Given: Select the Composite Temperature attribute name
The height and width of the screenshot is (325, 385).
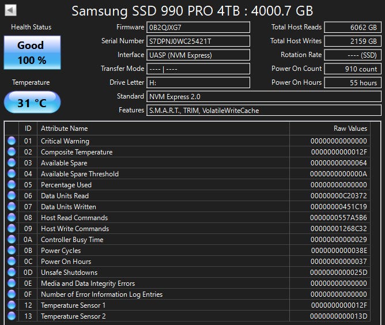Looking at the screenshot, I should [x=77, y=152].
